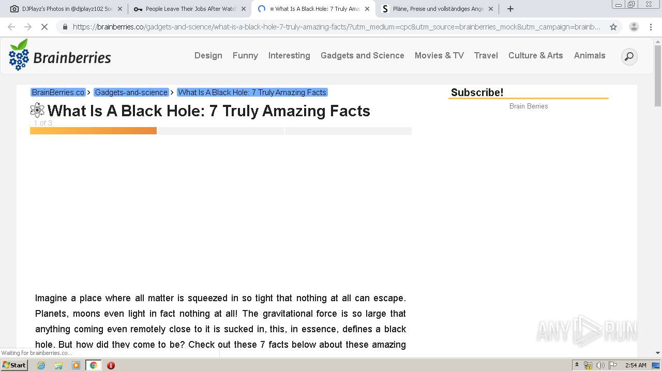Jump to second page progress segment
Image resolution: width=662 pixels, height=372 pixels.
coord(221,131)
